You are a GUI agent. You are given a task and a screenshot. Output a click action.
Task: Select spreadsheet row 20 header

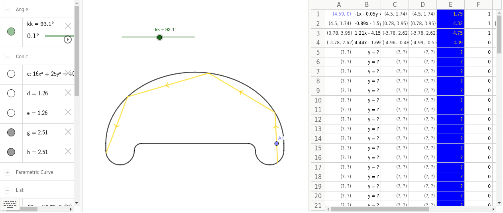tap(318, 196)
